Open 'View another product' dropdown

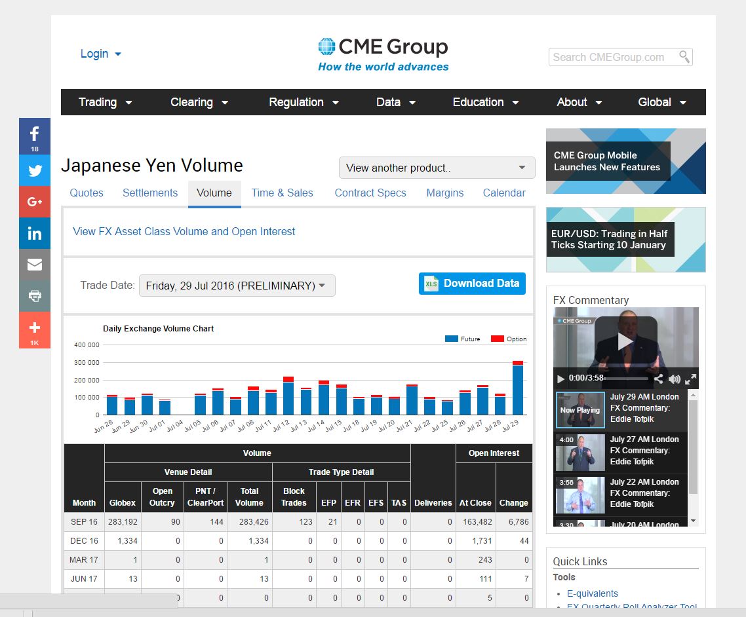click(x=437, y=168)
